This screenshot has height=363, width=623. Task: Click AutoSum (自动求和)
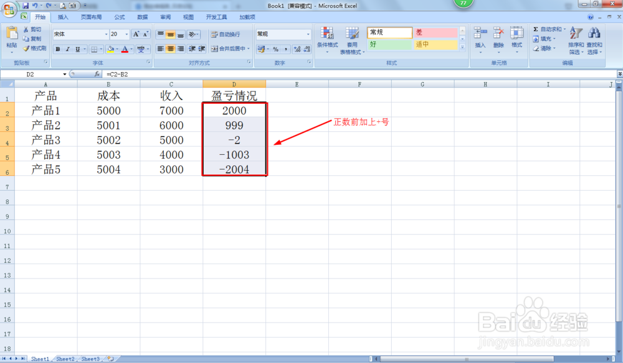click(548, 29)
